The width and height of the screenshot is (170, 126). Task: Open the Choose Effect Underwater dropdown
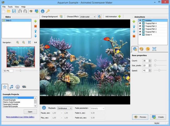click(88, 17)
